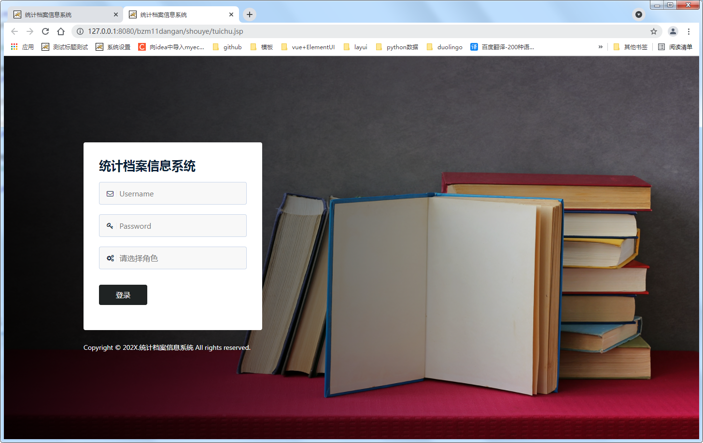
Task: Open the 百度翻译 translation bookmark
Action: (505, 47)
